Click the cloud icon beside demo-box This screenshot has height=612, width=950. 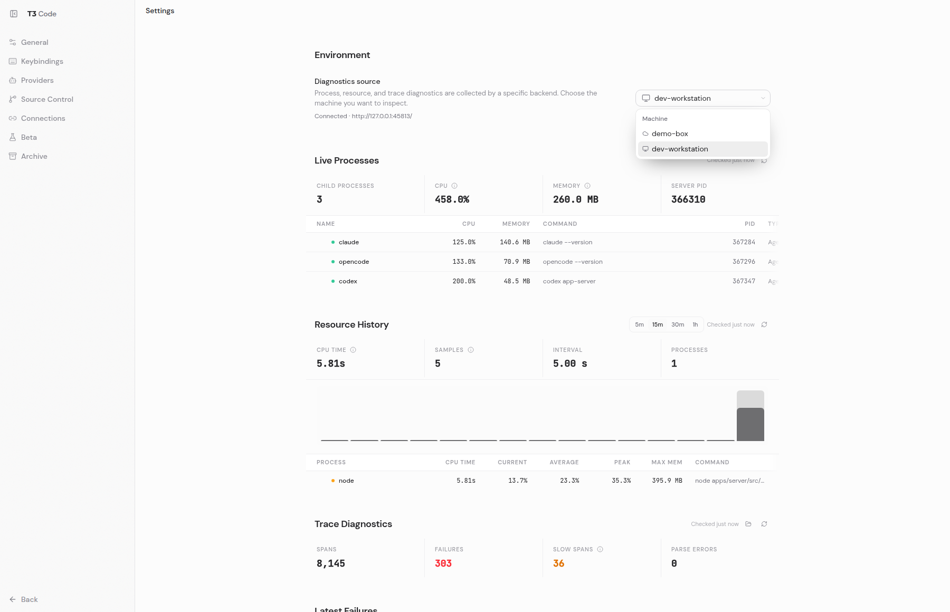pos(645,133)
